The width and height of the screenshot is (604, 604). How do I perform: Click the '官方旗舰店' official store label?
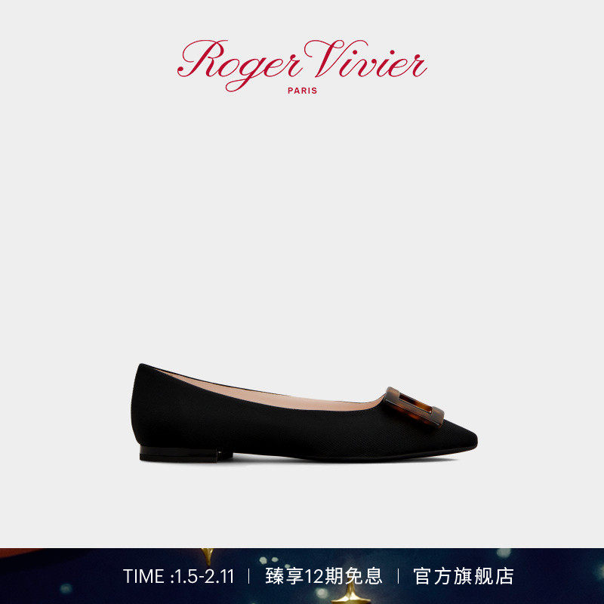pos(464,577)
